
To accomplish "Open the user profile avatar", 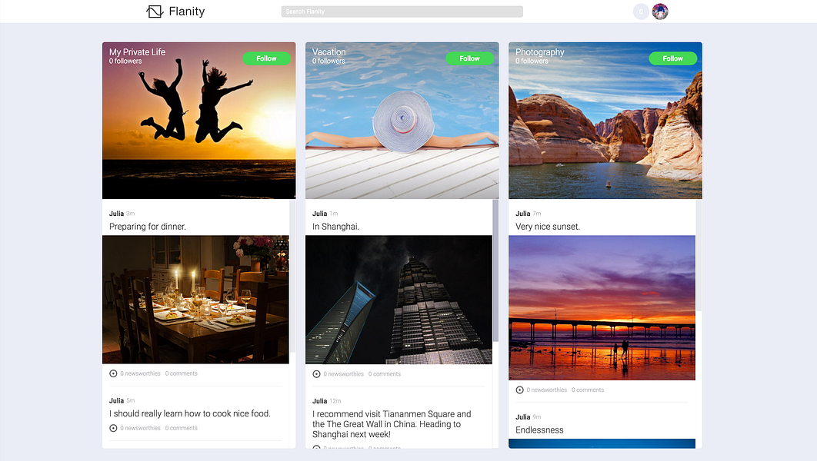I will 660,12.
